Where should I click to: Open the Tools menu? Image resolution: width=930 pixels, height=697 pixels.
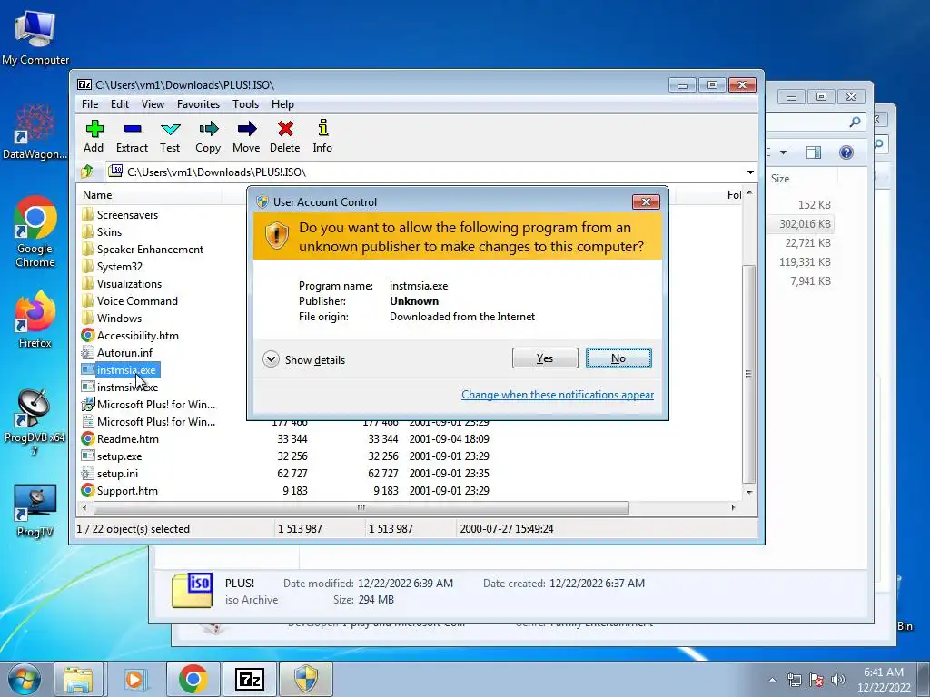(245, 104)
